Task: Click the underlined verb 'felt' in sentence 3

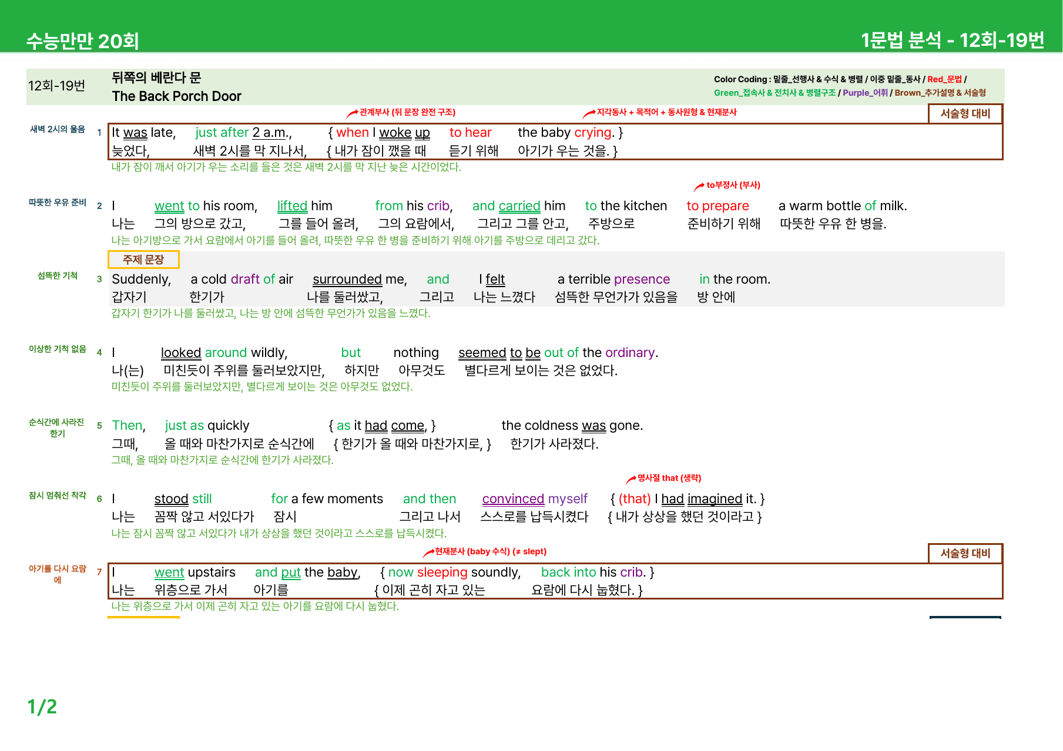Action: (x=495, y=279)
